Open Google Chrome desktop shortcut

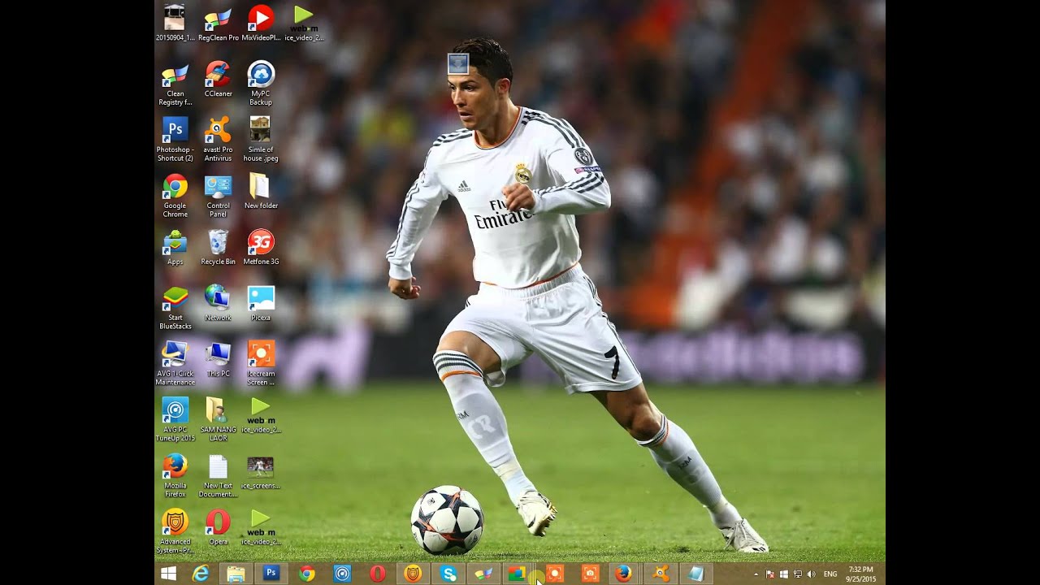[x=175, y=196]
